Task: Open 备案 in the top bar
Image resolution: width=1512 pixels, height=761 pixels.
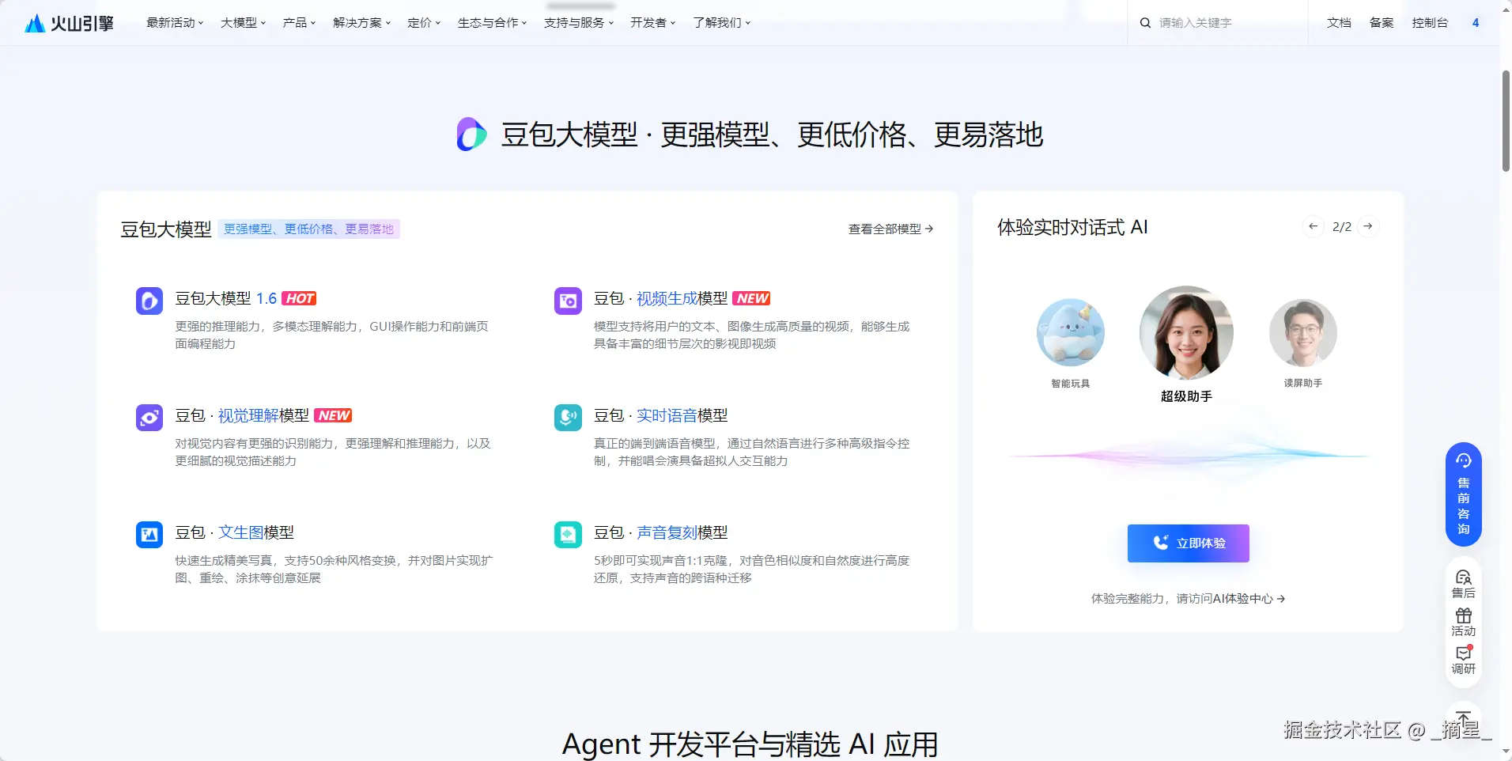Action: (x=1382, y=23)
